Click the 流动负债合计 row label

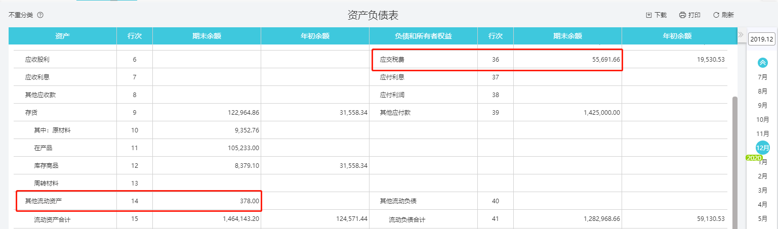(407, 220)
